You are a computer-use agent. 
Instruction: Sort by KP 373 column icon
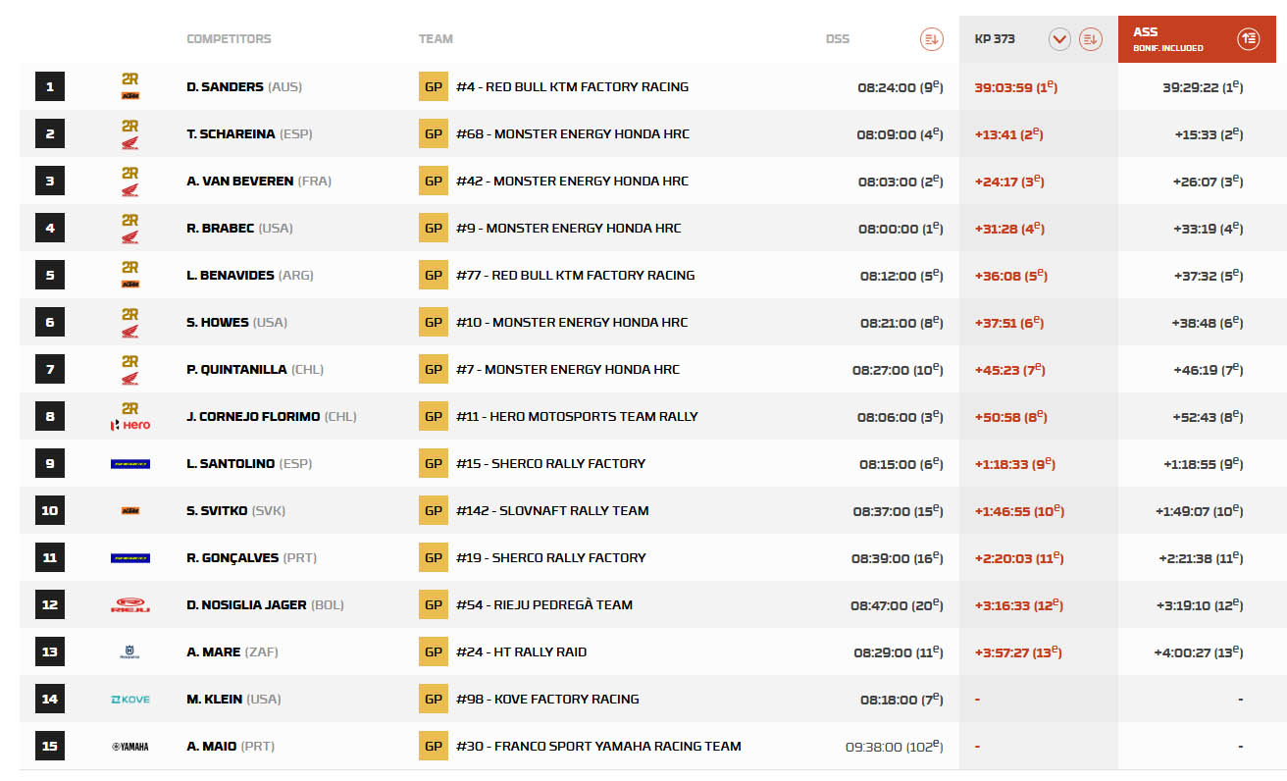1090,39
